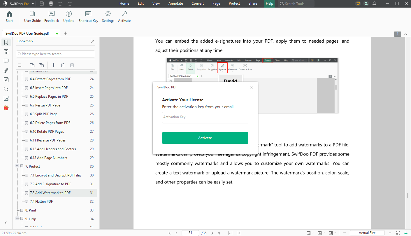Click the zoom out minus button
Screen dimensions: 411x236
(344, 233)
